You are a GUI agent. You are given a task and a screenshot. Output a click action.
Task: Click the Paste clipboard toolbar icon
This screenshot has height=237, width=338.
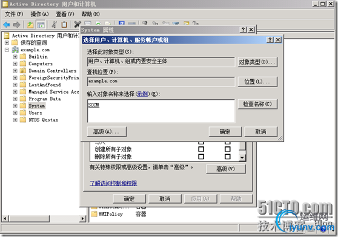tap(64, 25)
